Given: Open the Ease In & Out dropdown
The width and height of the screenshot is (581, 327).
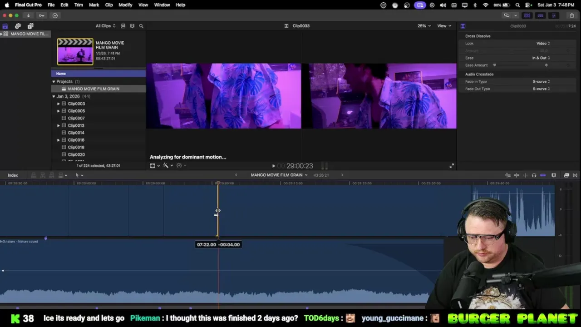Looking at the screenshot, I should click(541, 58).
